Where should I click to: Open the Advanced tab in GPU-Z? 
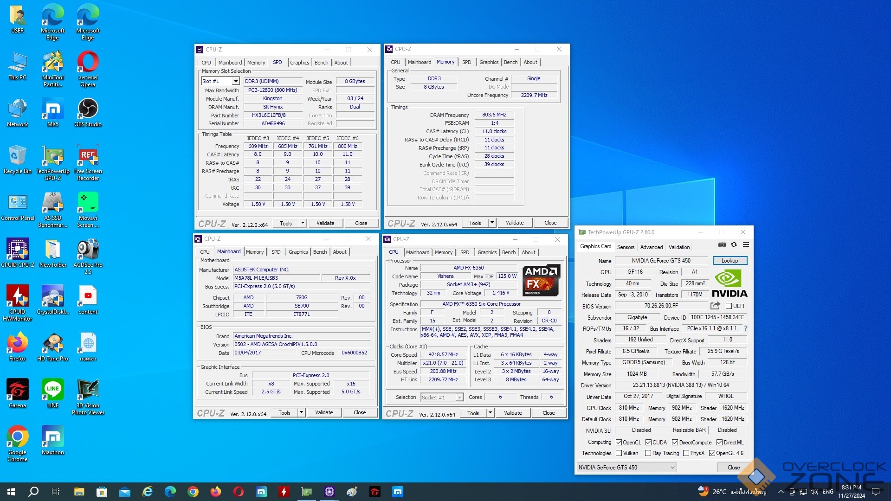pyautogui.click(x=652, y=247)
